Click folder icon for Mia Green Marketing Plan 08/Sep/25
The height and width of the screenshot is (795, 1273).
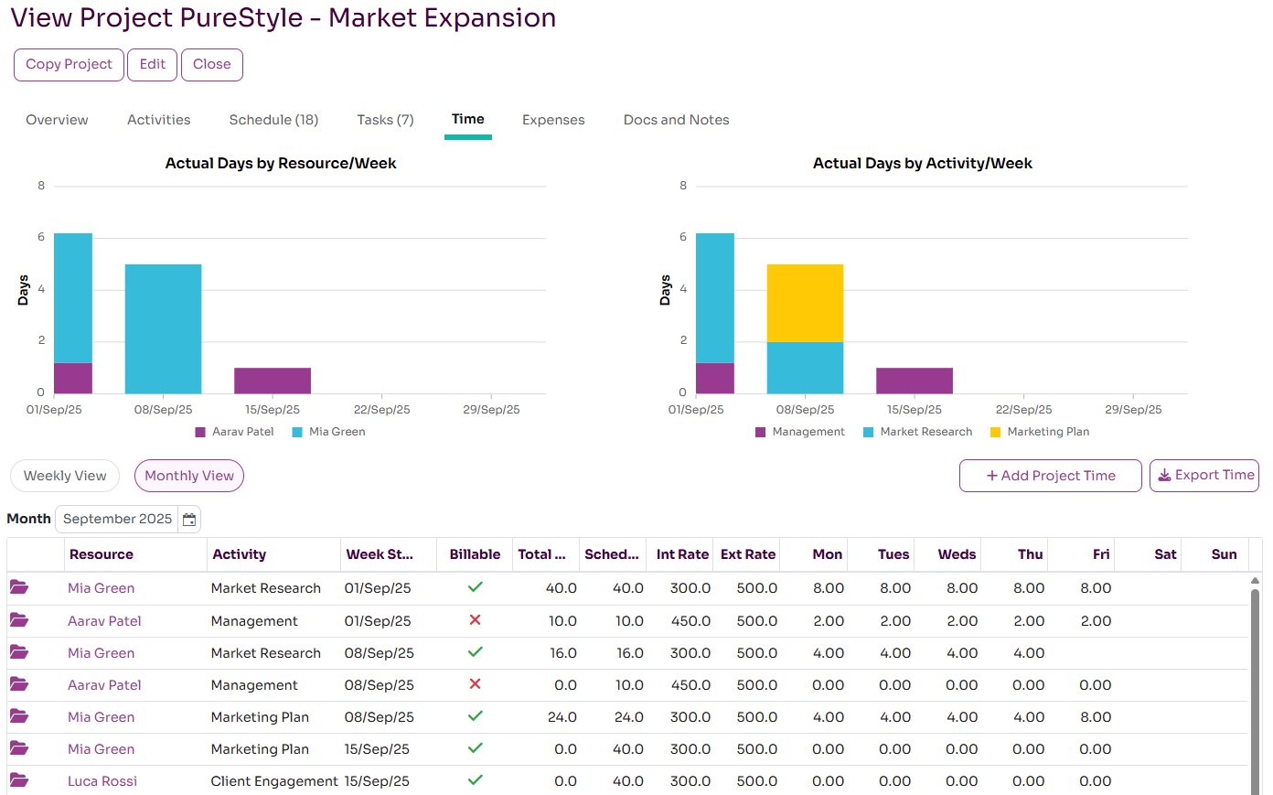click(x=19, y=716)
